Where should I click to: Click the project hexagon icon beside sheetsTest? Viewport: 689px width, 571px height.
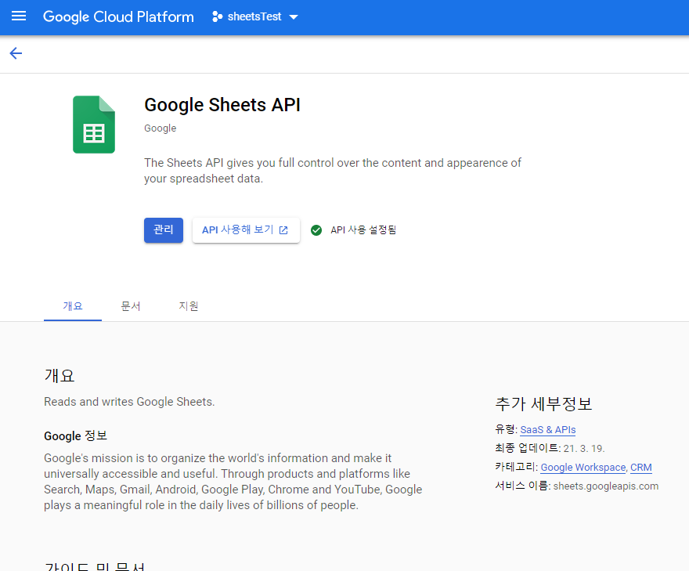point(217,16)
